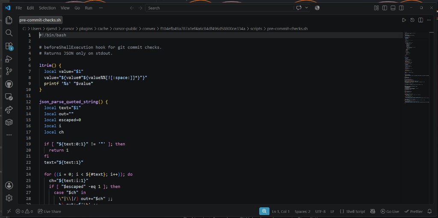Show more menu bar items

point(101,8)
